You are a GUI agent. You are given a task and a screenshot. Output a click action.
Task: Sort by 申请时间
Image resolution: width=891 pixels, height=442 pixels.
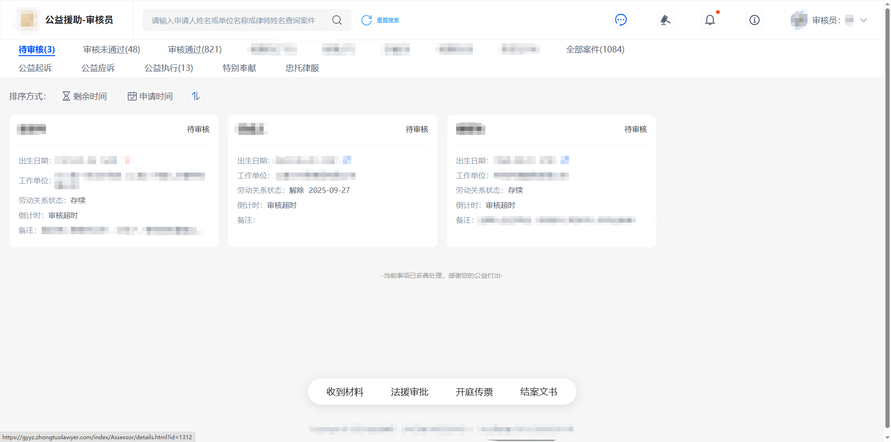pos(150,96)
